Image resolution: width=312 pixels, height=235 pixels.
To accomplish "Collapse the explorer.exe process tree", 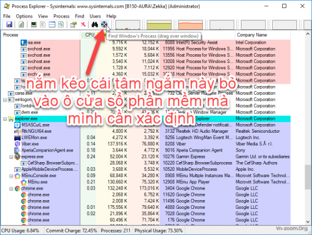I will click(5, 119).
